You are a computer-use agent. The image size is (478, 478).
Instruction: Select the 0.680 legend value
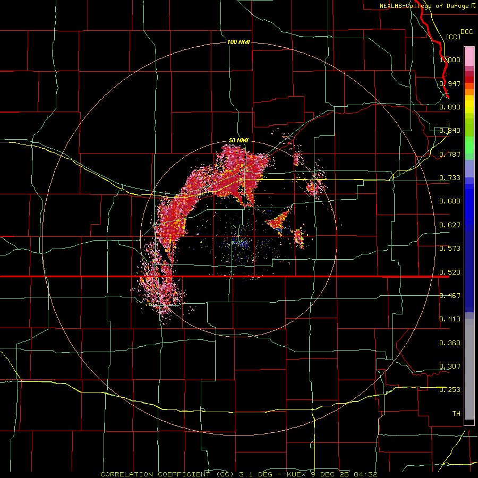[x=450, y=201]
